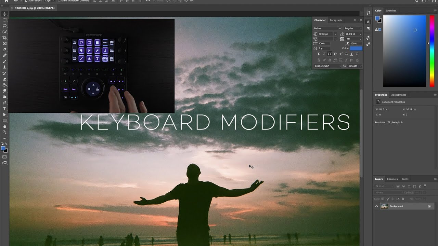Open the Paths tab
The height and width of the screenshot is (246, 438).
tap(405, 179)
